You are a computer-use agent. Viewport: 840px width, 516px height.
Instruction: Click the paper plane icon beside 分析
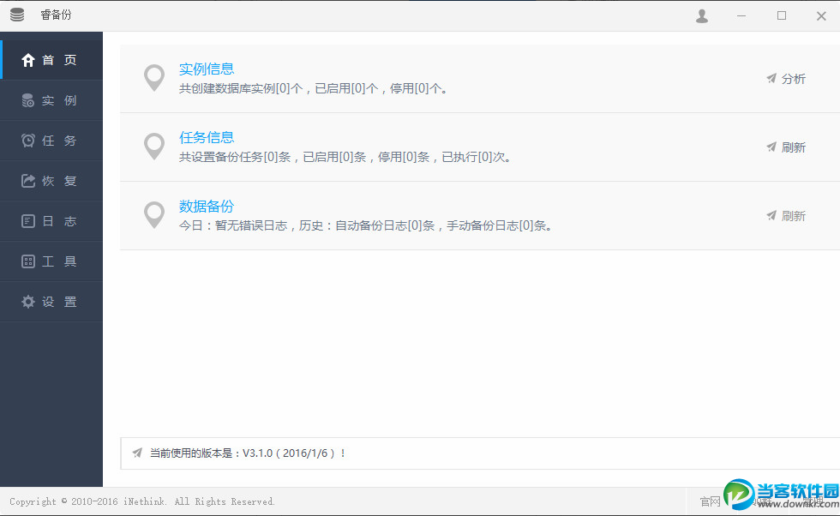point(771,78)
